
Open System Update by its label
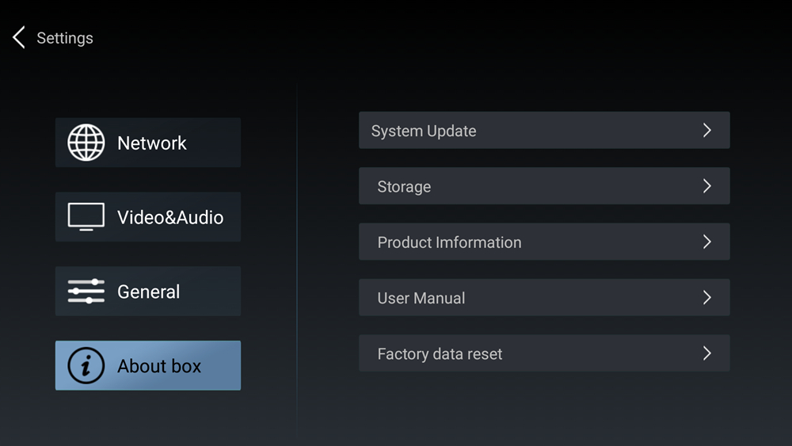coord(424,132)
